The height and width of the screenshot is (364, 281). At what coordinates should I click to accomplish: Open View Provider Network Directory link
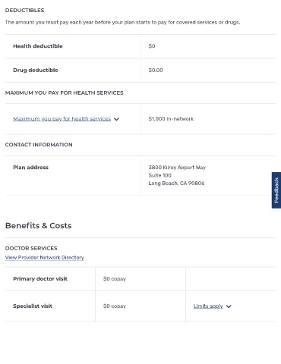click(x=45, y=257)
